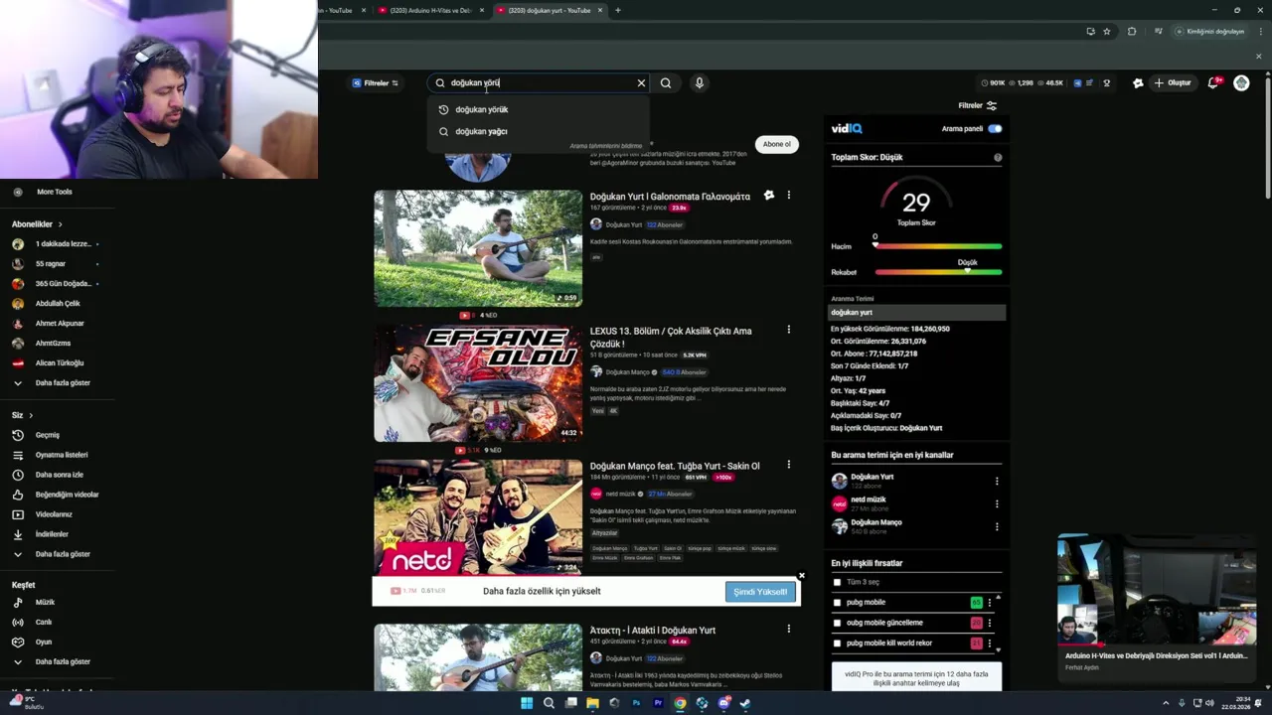The image size is (1272, 715).
Task: Open the EFSANE OLDU video thumbnail
Action: pyautogui.click(x=478, y=383)
